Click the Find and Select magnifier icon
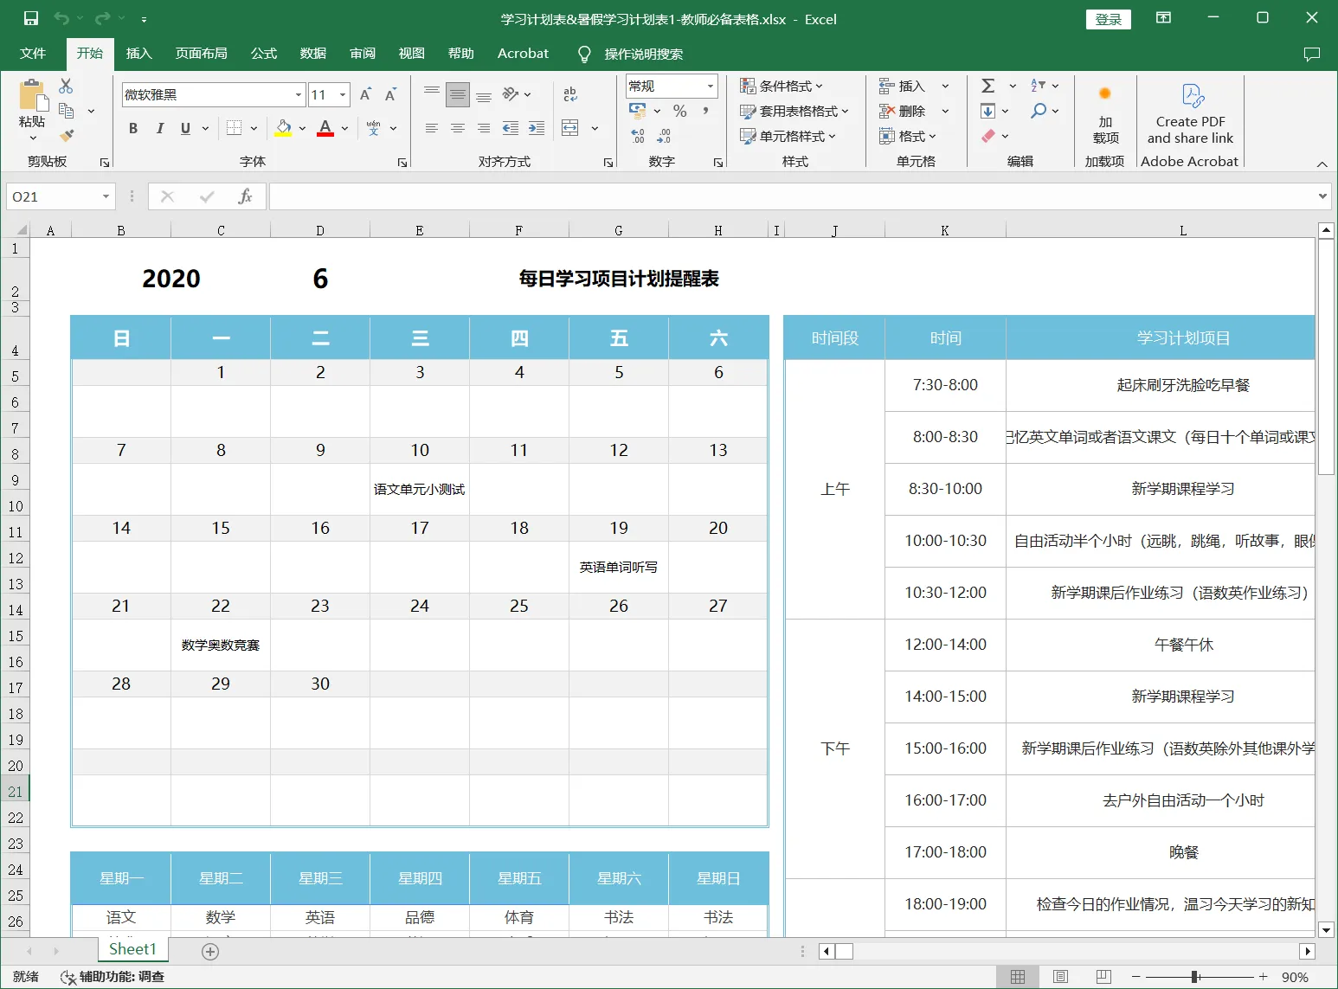This screenshot has height=989, width=1338. (1039, 111)
